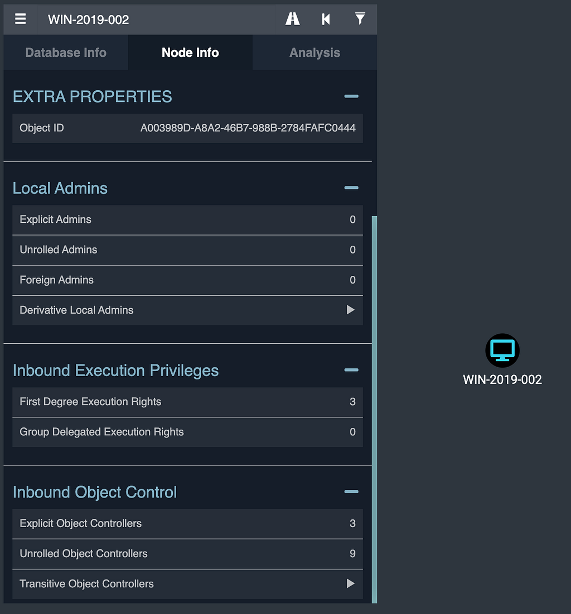This screenshot has height=614, width=571.
Task: Click the WIN-2019-002 search field
Action: [x=156, y=19]
